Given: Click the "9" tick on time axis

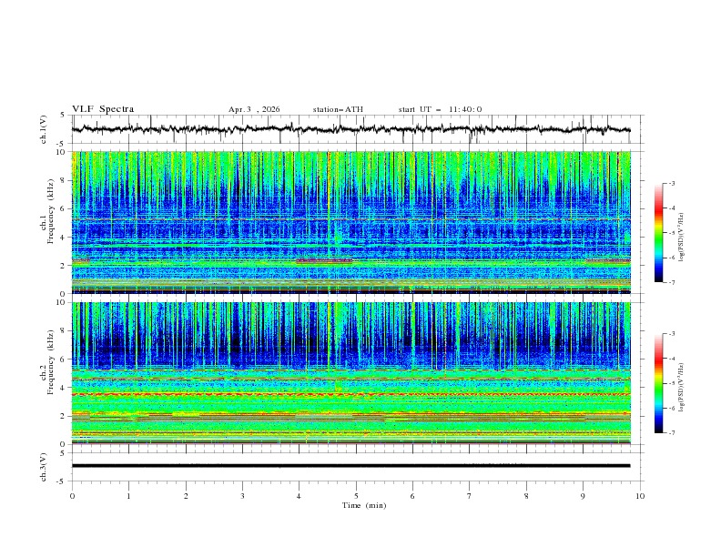Looking at the screenshot, I should (583, 496).
